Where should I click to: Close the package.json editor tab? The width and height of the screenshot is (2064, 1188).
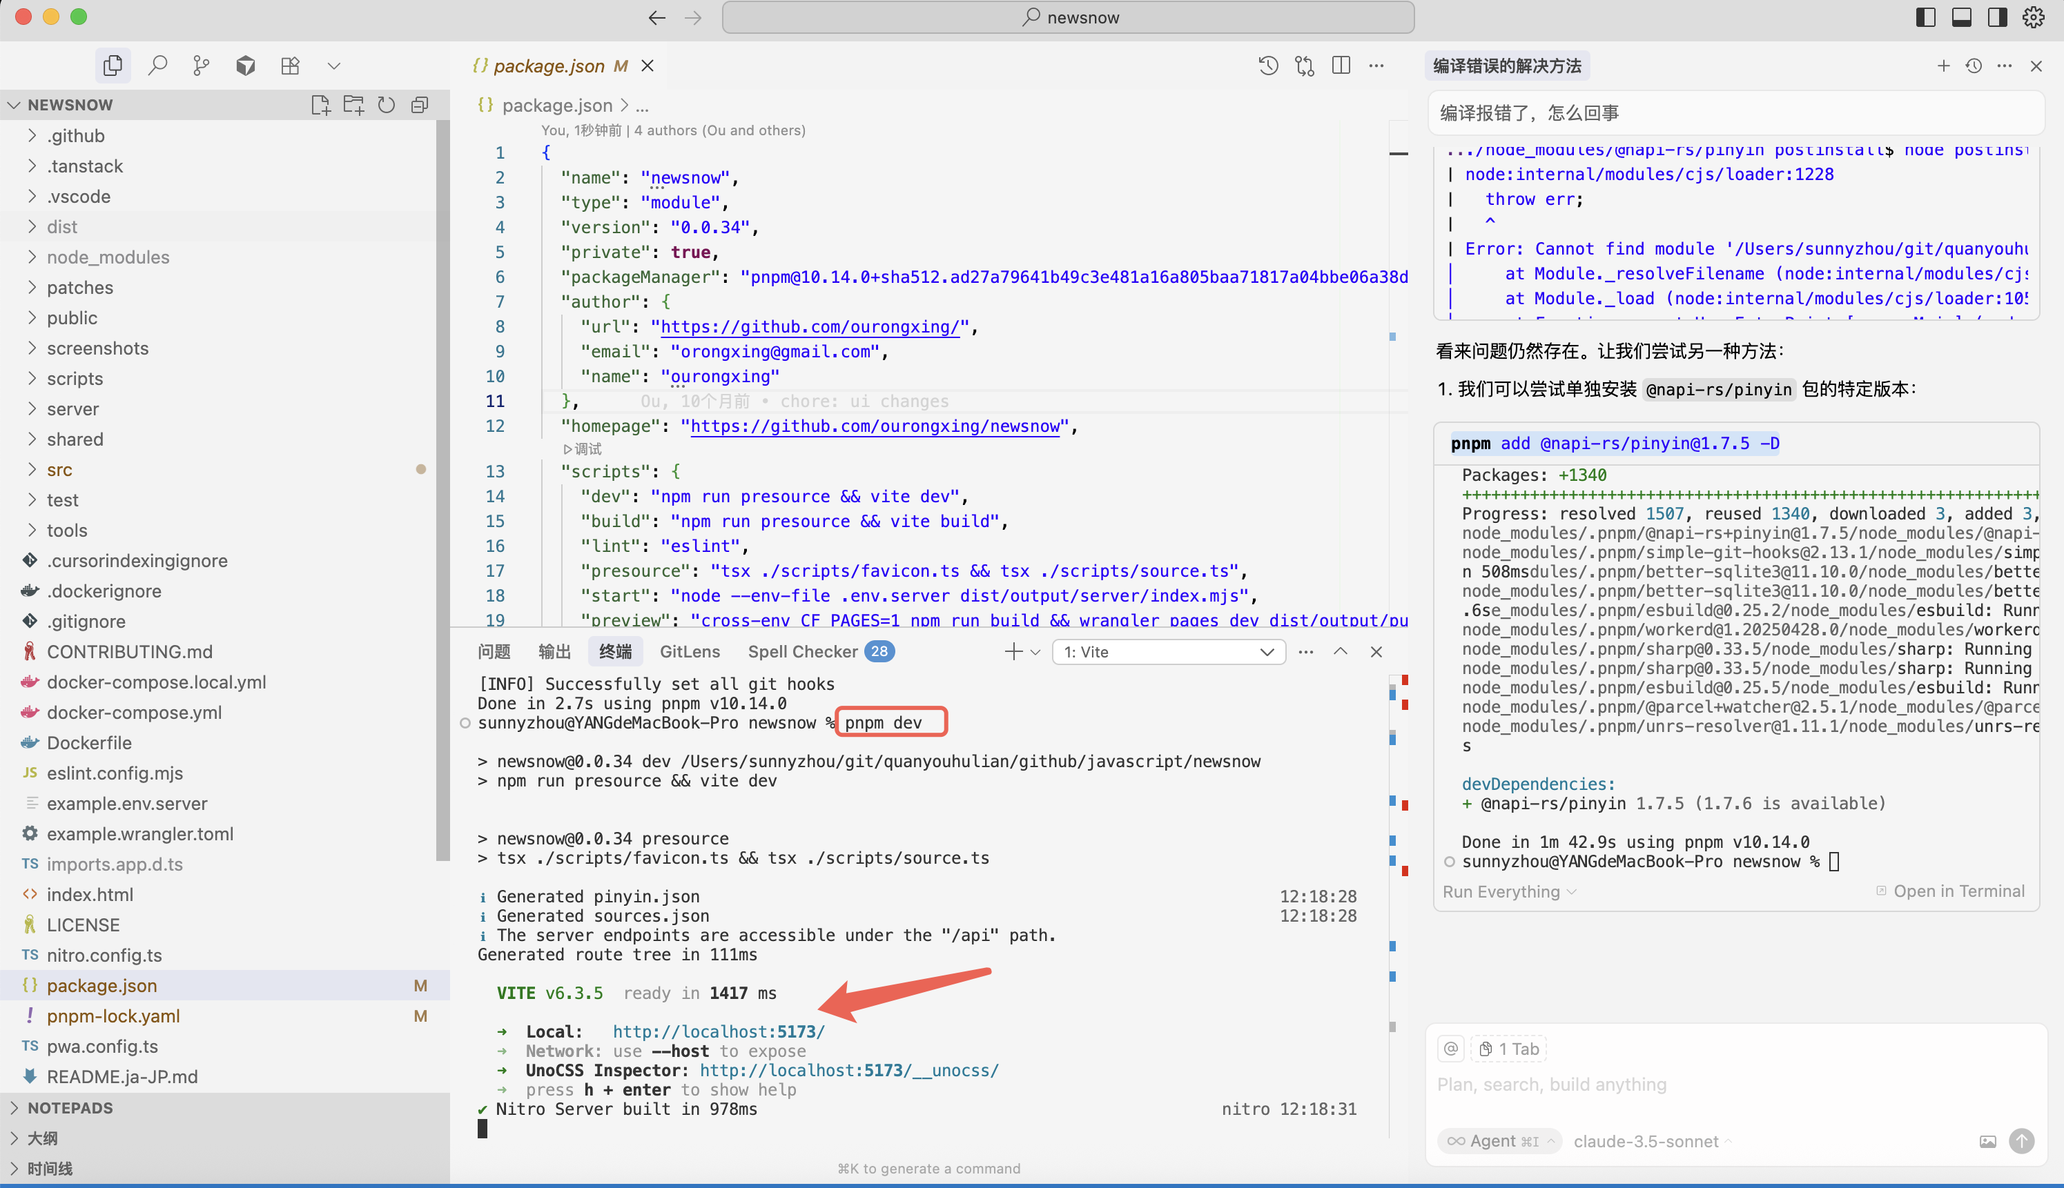[648, 66]
